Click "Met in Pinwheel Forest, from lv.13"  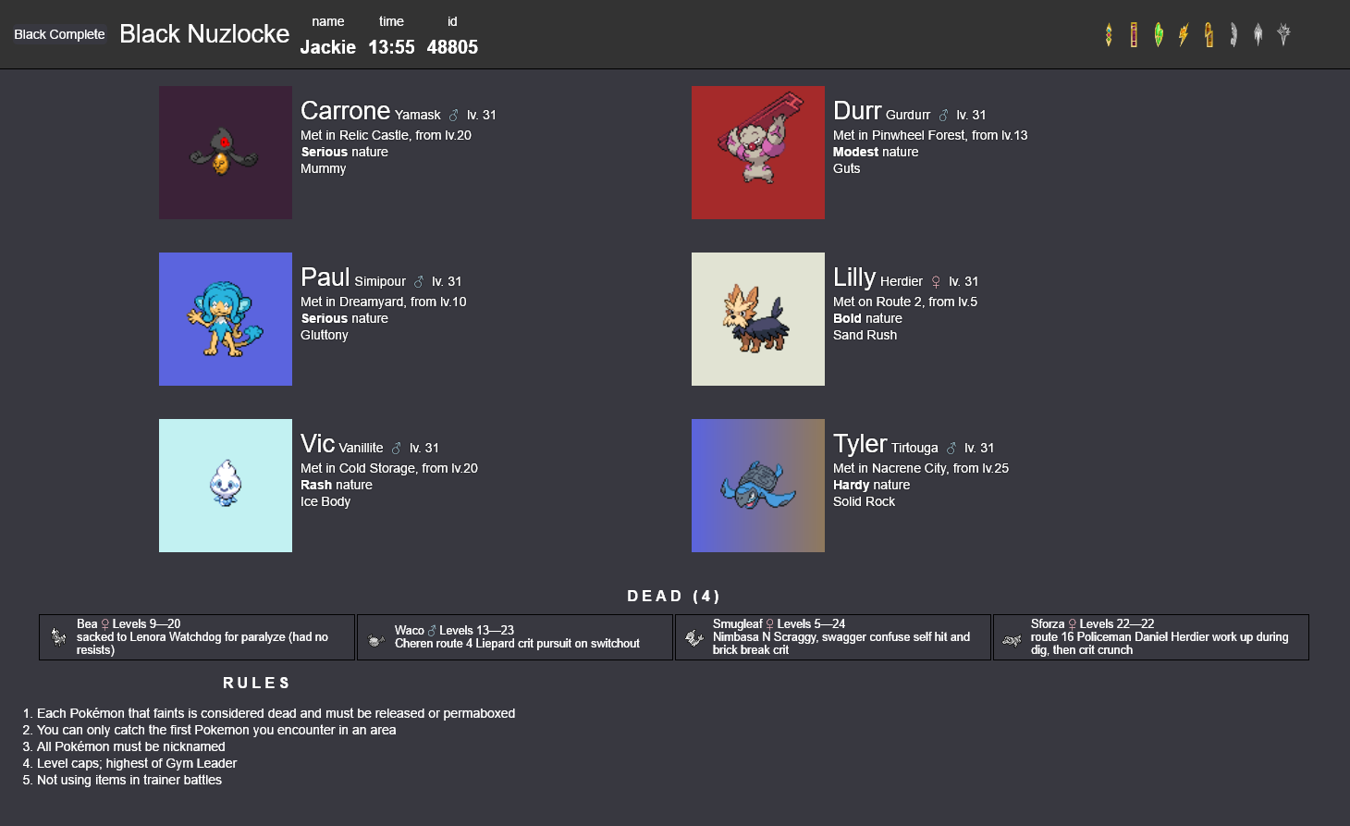[x=930, y=135]
